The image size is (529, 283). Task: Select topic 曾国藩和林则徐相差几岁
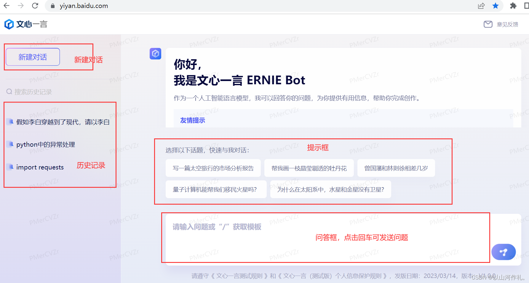click(x=396, y=168)
